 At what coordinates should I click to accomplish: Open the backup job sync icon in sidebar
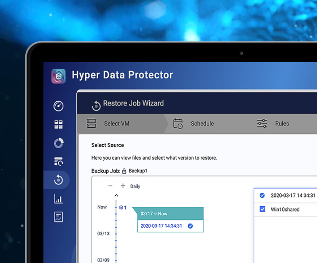[x=59, y=161]
